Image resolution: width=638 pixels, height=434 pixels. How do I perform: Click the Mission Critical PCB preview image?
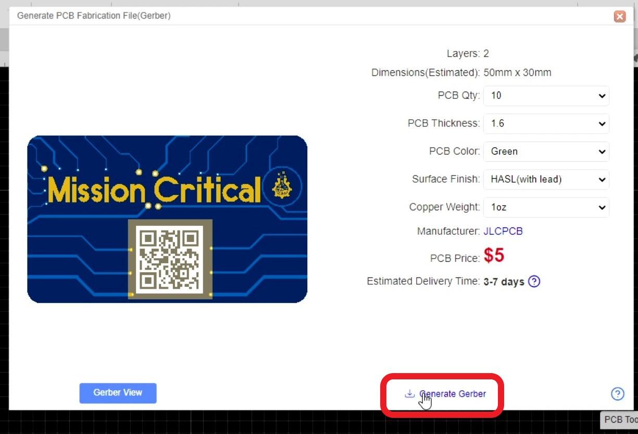pos(167,219)
